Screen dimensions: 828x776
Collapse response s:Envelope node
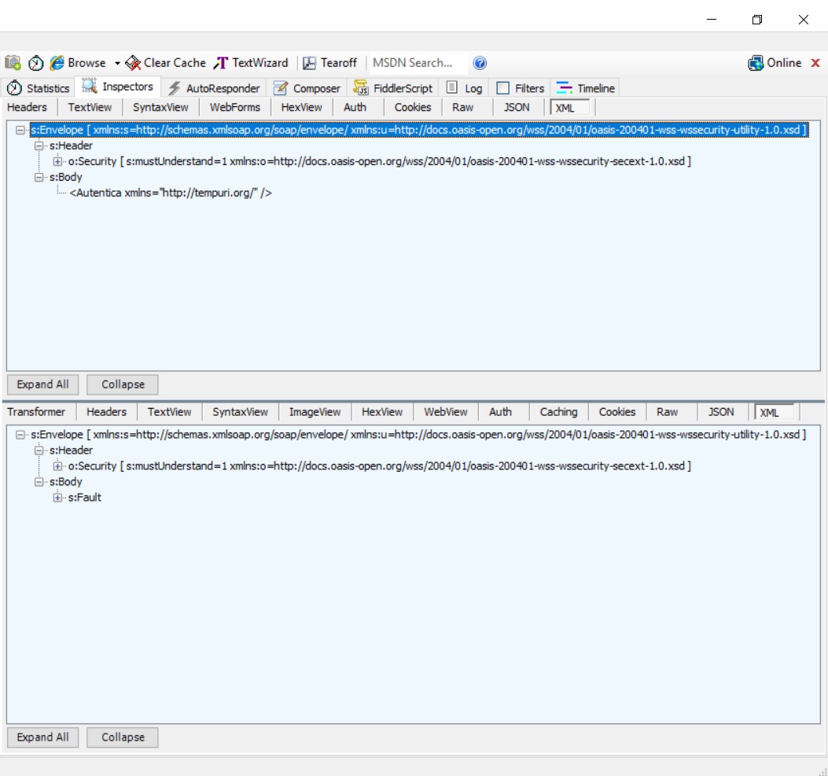[x=20, y=435]
